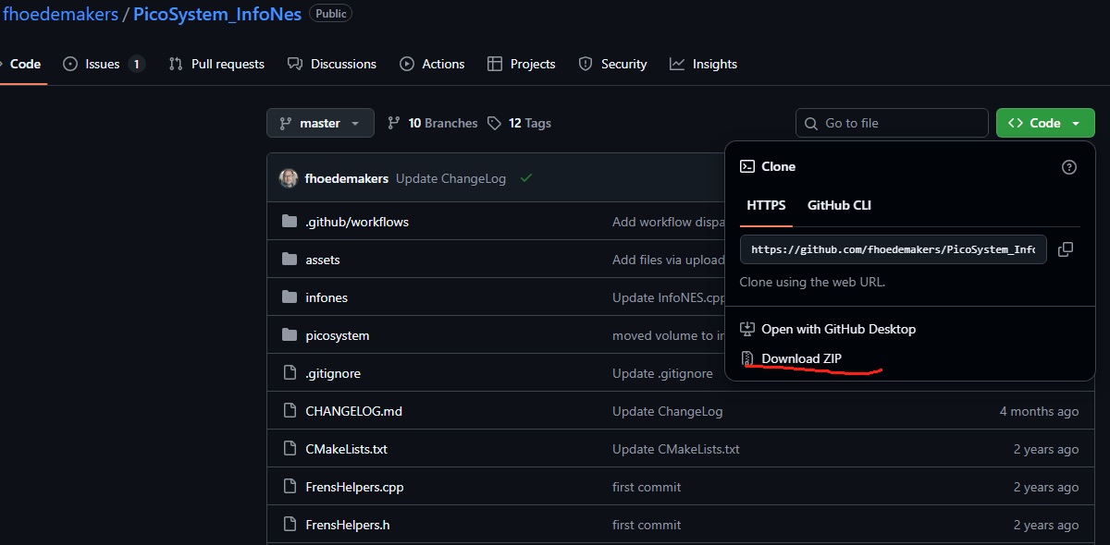Open the Update InfoNES.cpp commit message
The width and height of the screenshot is (1110, 545).
click(669, 297)
